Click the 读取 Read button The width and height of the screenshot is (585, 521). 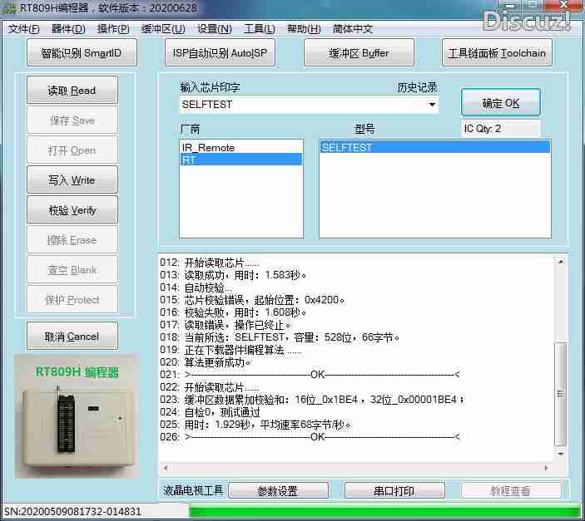[72, 91]
